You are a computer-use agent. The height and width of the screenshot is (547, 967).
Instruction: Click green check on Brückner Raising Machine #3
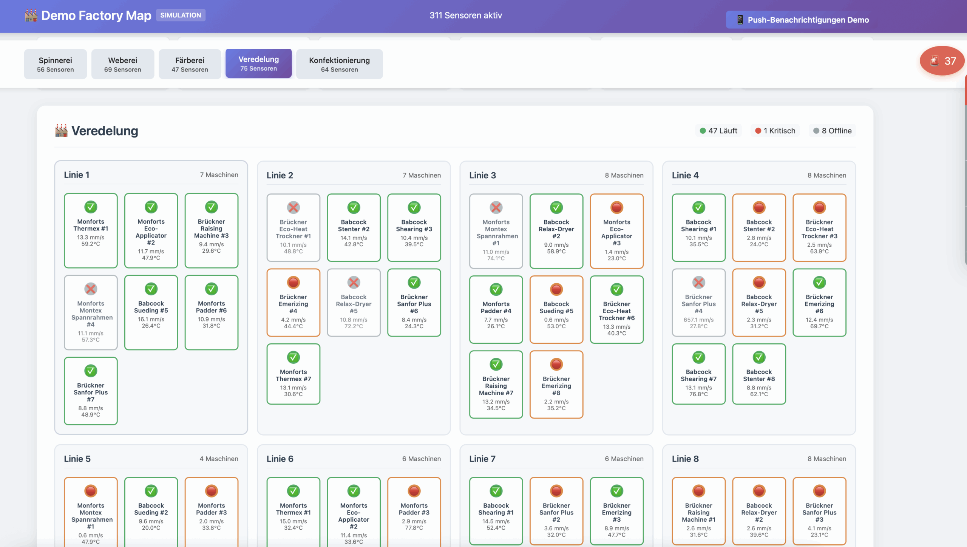click(212, 207)
